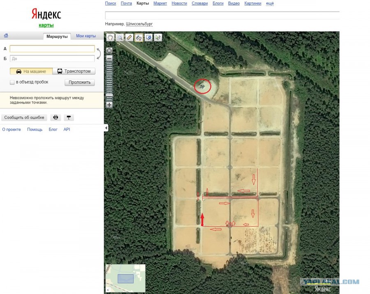Swap the A and Б route points

pyautogui.click(x=99, y=53)
